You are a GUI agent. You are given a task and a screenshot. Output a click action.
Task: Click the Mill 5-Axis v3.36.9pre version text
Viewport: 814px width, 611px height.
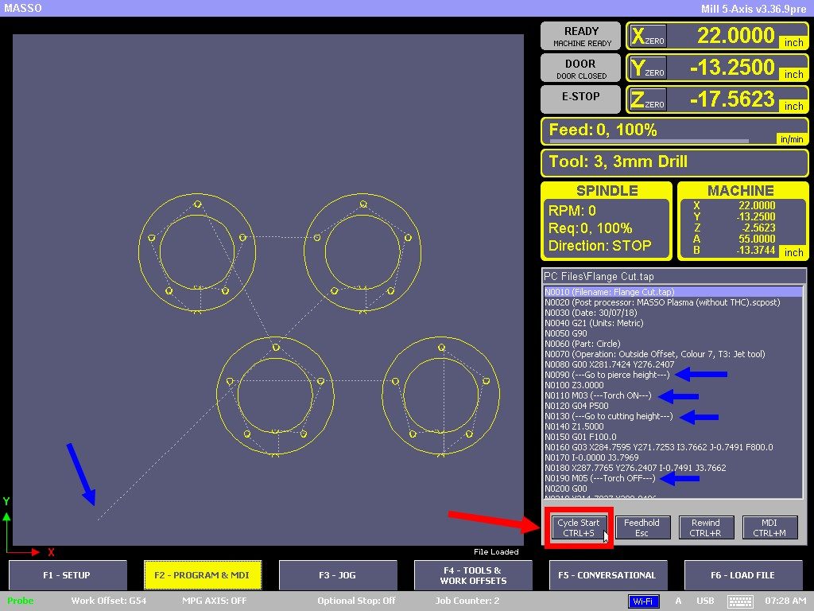(x=754, y=9)
